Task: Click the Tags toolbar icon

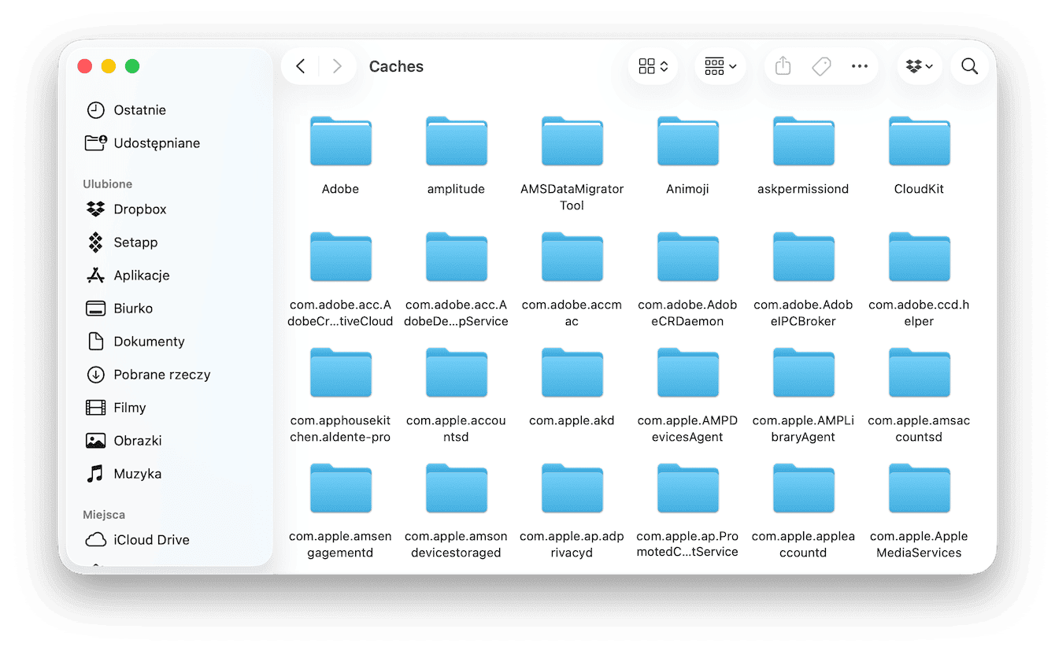Action: (x=821, y=66)
